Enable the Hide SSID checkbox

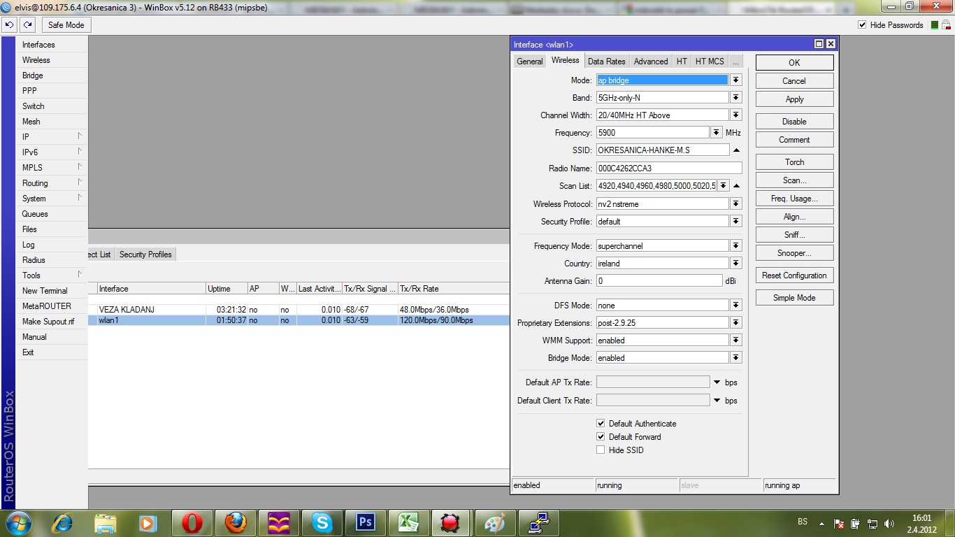click(601, 450)
